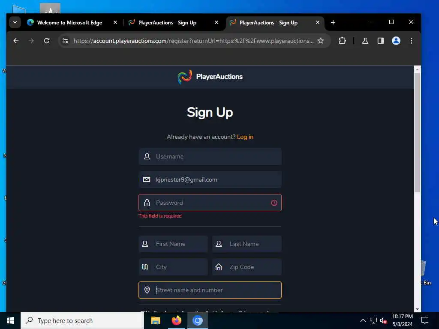Click the password error warning icon
The height and width of the screenshot is (329, 439).
pyautogui.click(x=274, y=203)
